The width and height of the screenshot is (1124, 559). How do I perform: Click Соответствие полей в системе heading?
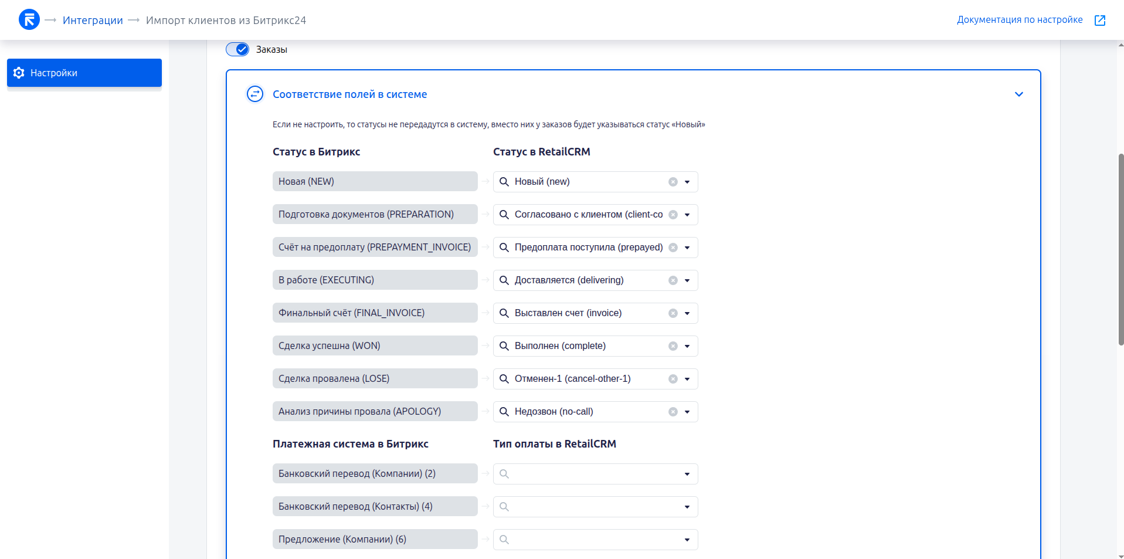(349, 94)
